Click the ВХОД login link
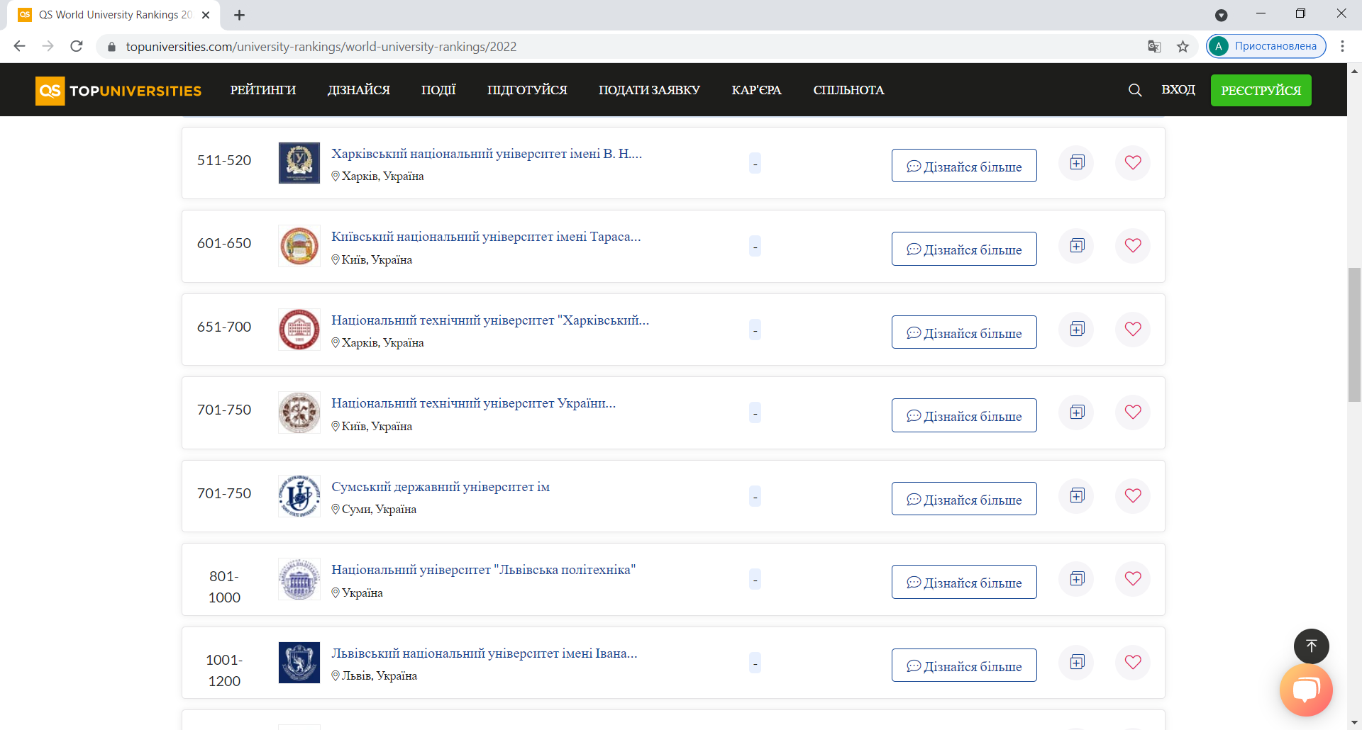The height and width of the screenshot is (730, 1362). (1178, 90)
